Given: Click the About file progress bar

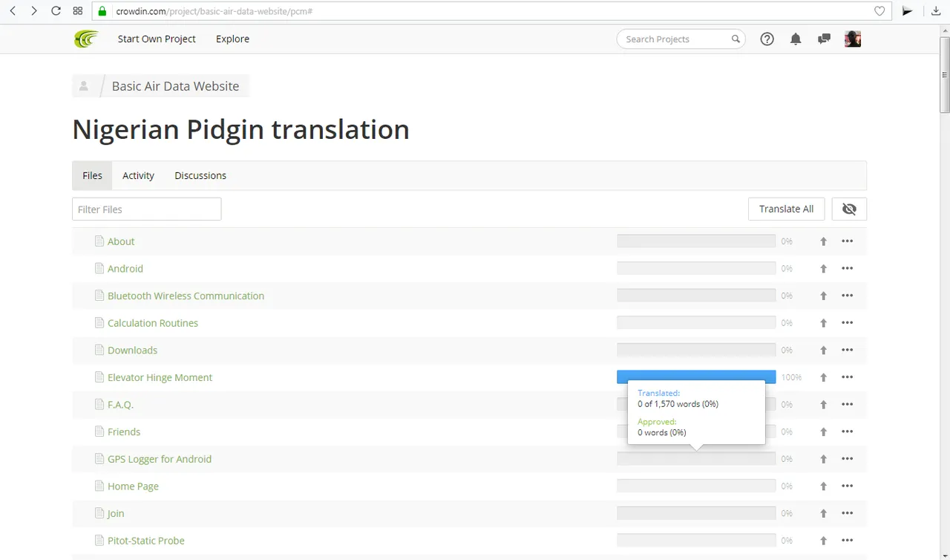Looking at the screenshot, I should tap(696, 241).
